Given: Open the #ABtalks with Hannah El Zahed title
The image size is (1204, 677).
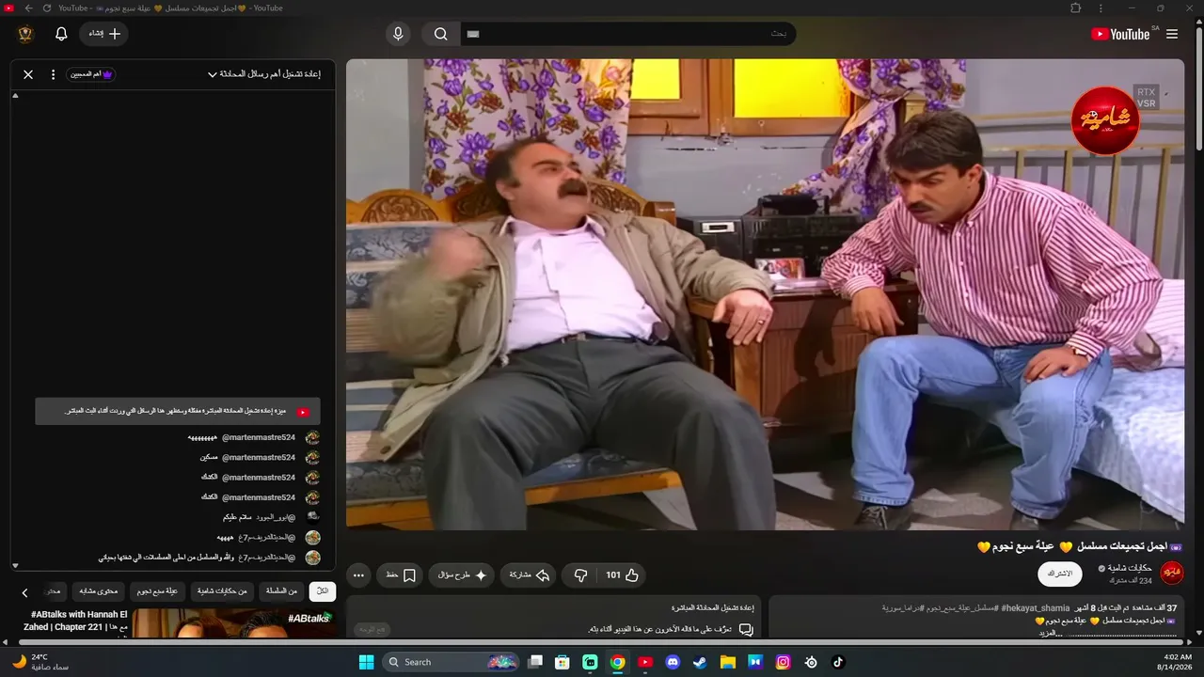Looking at the screenshot, I should tap(75, 621).
